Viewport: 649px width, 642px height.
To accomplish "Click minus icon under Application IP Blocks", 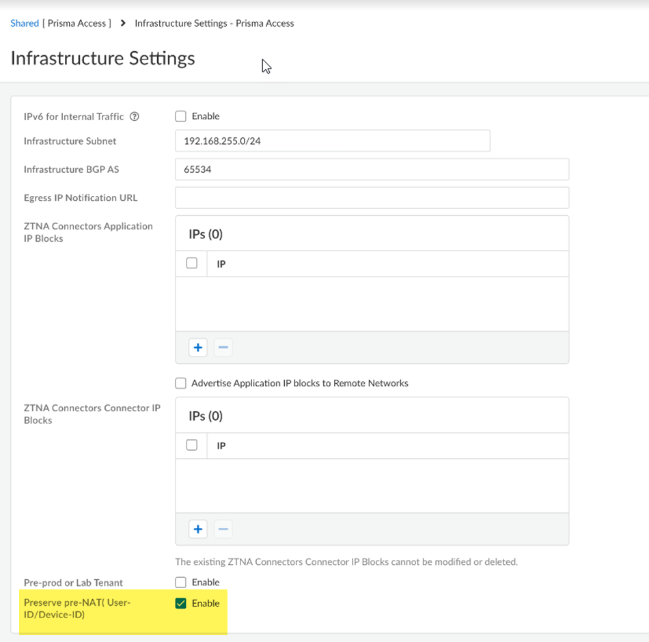I will [223, 348].
